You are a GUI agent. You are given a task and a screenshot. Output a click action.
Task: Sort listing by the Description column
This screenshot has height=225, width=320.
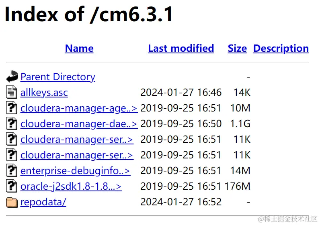[x=281, y=49]
